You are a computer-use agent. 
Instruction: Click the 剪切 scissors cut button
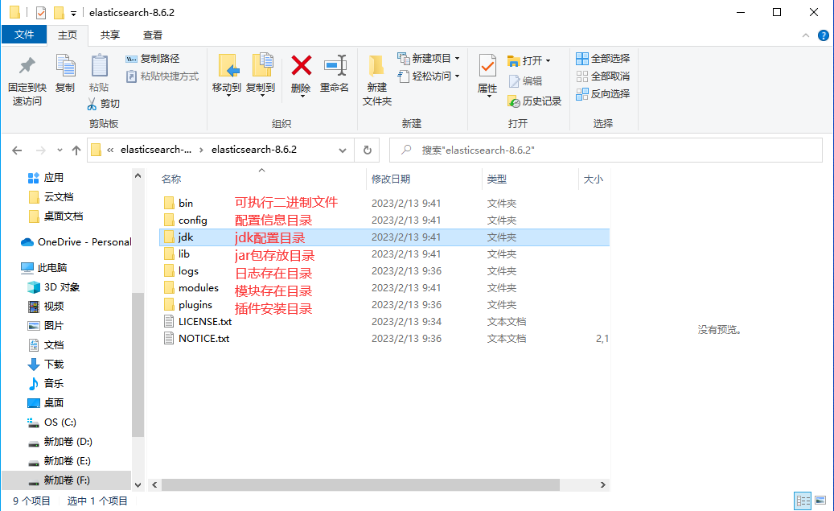coord(104,103)
